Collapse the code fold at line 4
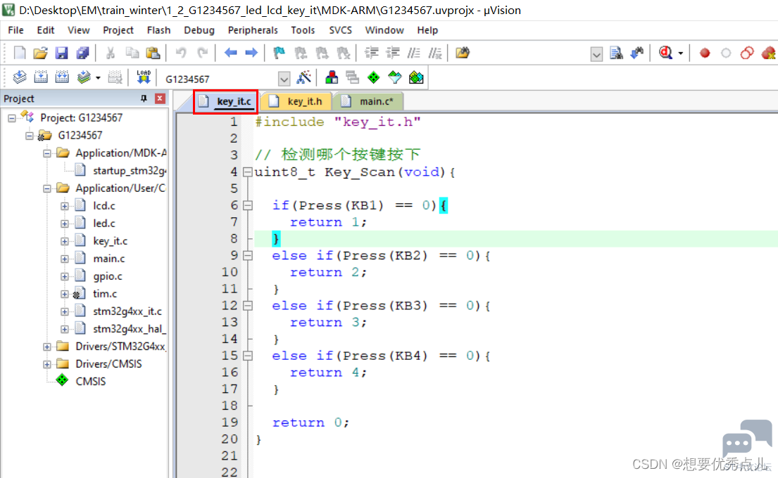 (246, 172)
